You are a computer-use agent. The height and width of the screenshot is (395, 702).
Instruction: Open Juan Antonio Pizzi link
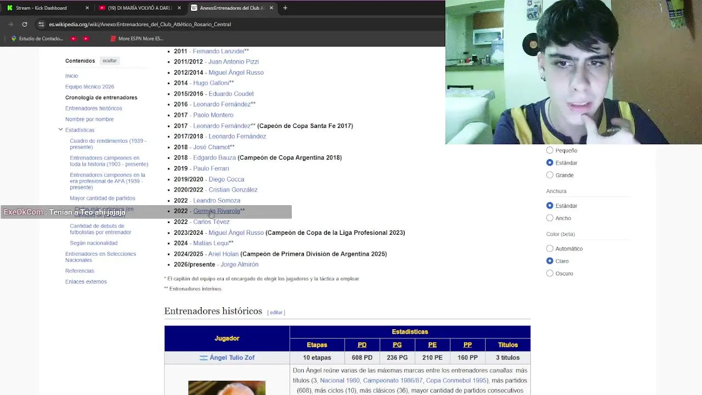[x=233, y=61]
